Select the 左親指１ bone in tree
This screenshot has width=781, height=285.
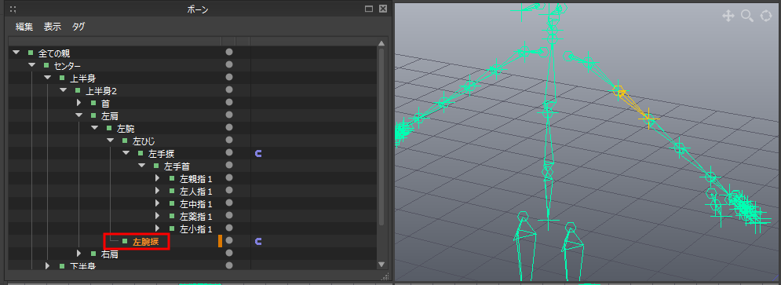pyautogui.click(x=196, y=178)
